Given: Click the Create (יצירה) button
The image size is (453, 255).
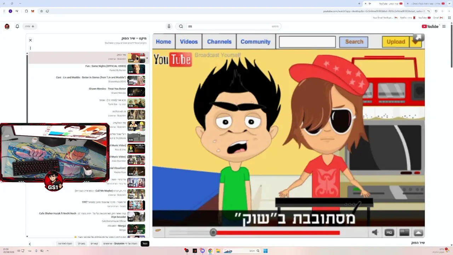Looking at the screenshot, I should pyautogui.click(x=30, y=26).
